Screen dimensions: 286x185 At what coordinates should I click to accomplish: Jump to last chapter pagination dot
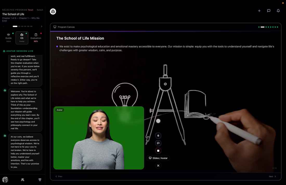point(31,26)
